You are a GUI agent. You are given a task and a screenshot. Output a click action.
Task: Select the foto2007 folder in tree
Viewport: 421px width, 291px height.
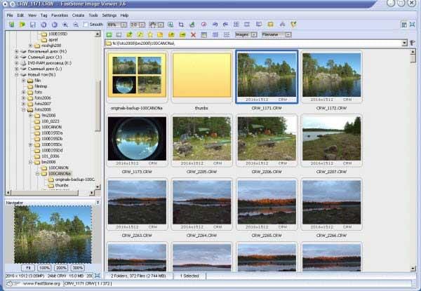pos(43,104)
